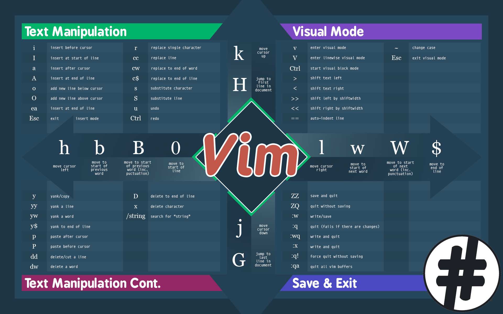Toggle the 'Esc' exit insert mode key

[34, 118]
